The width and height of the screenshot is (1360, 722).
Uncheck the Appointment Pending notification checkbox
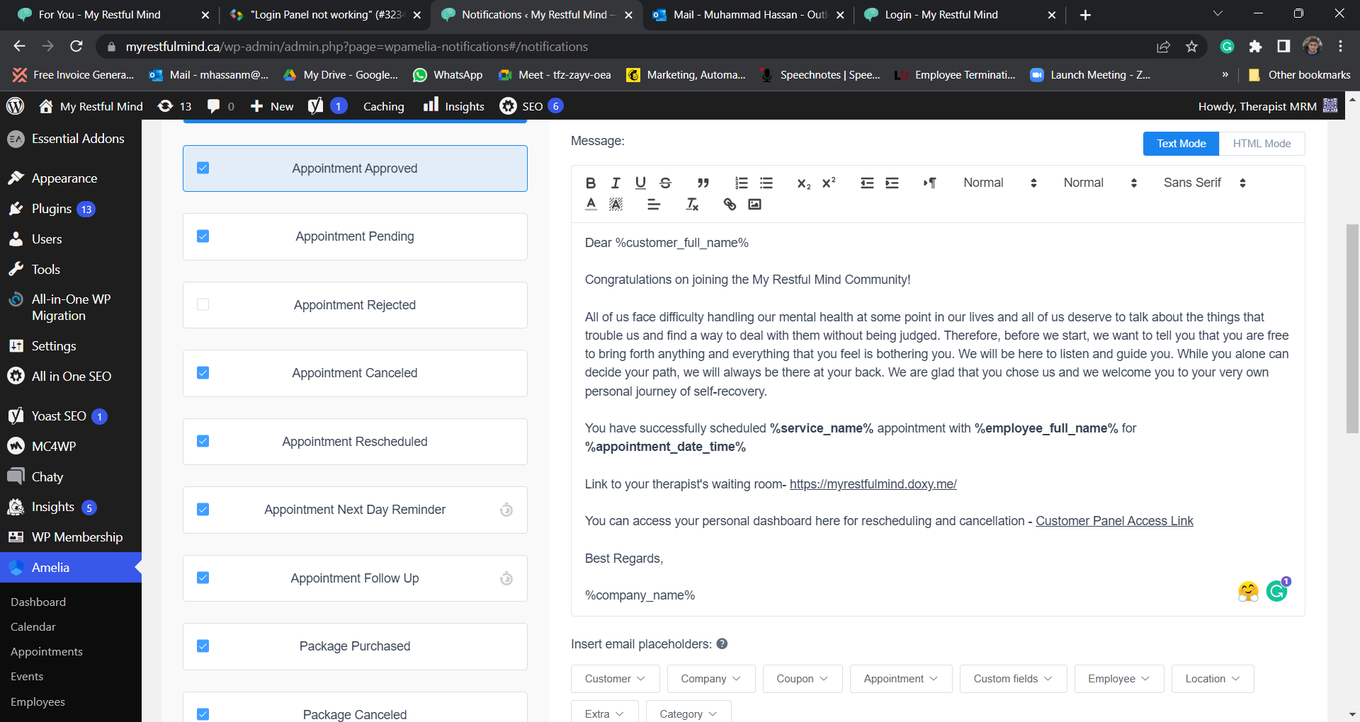pyautogui.click(x=203, y=236)
